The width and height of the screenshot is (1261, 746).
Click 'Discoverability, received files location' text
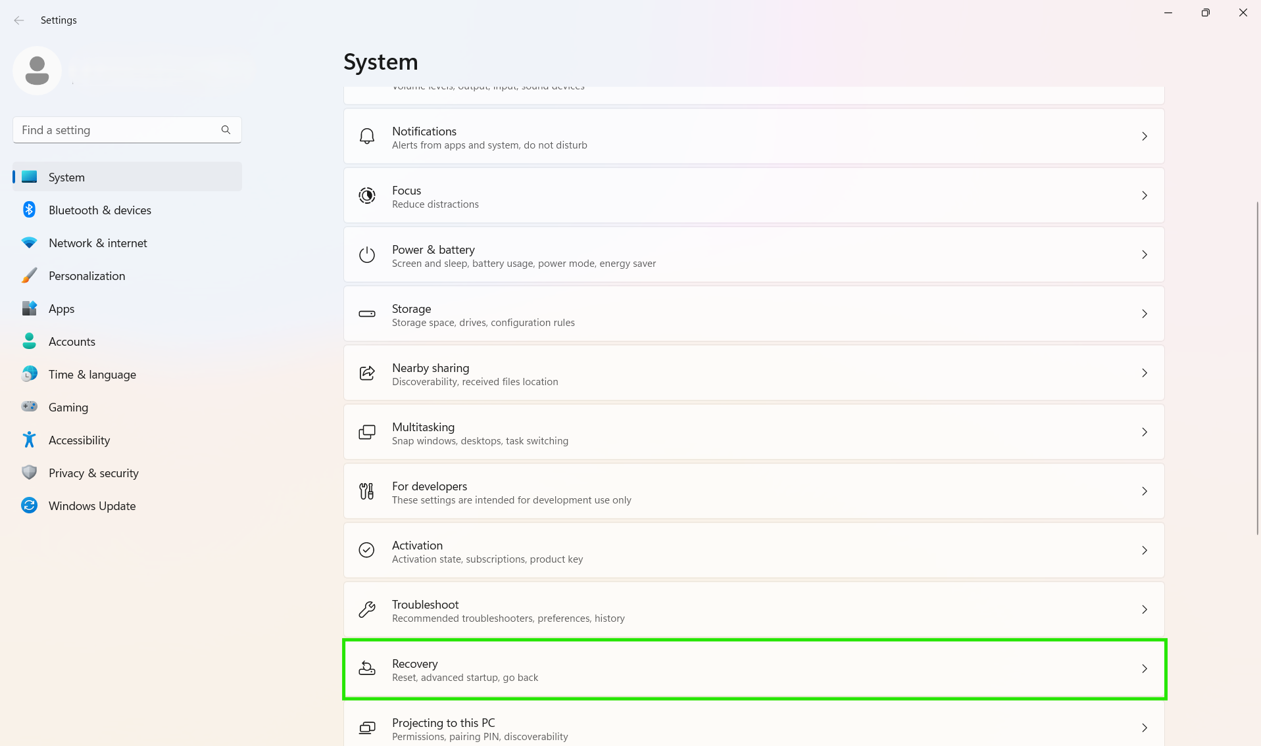(x=475, y=382)
